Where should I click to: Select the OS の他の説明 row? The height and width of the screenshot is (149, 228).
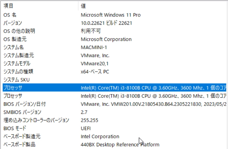pyautogui.click(x=114, y=31)
